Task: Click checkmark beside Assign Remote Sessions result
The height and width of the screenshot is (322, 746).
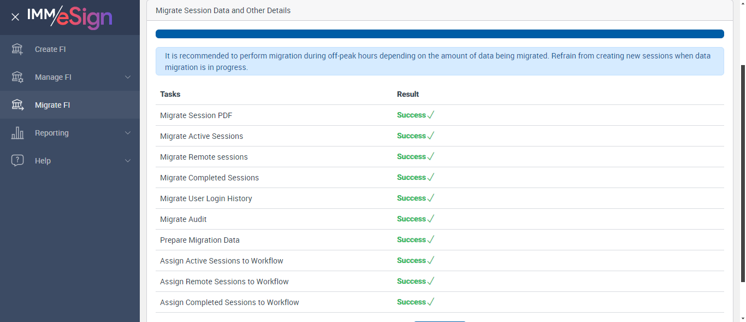Action: coord(431,281)
